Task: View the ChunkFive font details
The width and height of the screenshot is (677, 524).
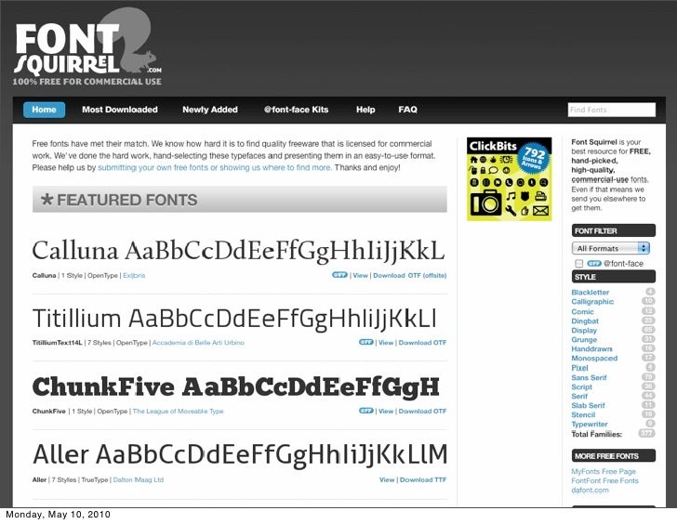Action: pyautogui.click(x=386, y=411)
